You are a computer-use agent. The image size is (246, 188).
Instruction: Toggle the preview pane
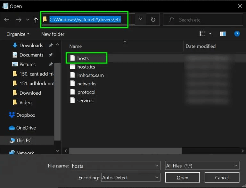click(223, 34)
